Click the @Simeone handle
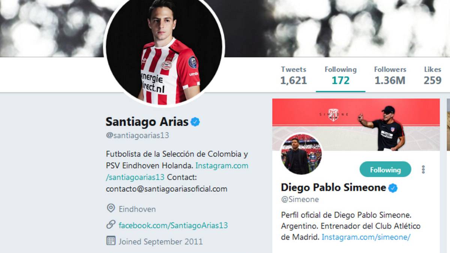This screenshot has height=253, width=450. [x=300, y=199]
